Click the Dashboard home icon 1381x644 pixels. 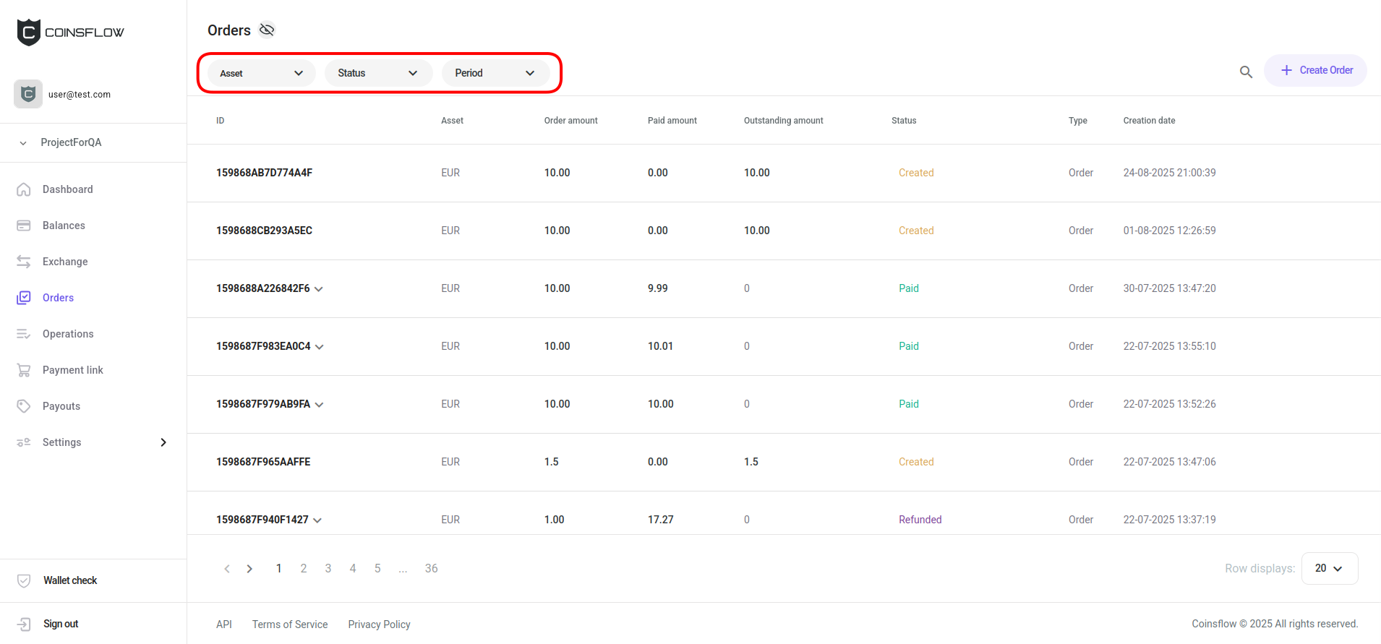pos(24,189)
